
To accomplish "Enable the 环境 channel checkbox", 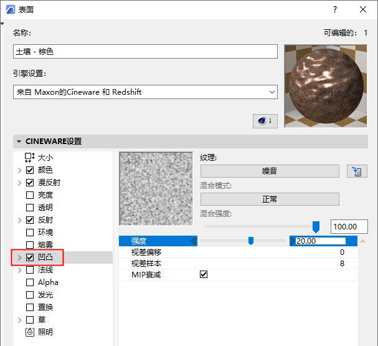I will [x=30, y=233].
